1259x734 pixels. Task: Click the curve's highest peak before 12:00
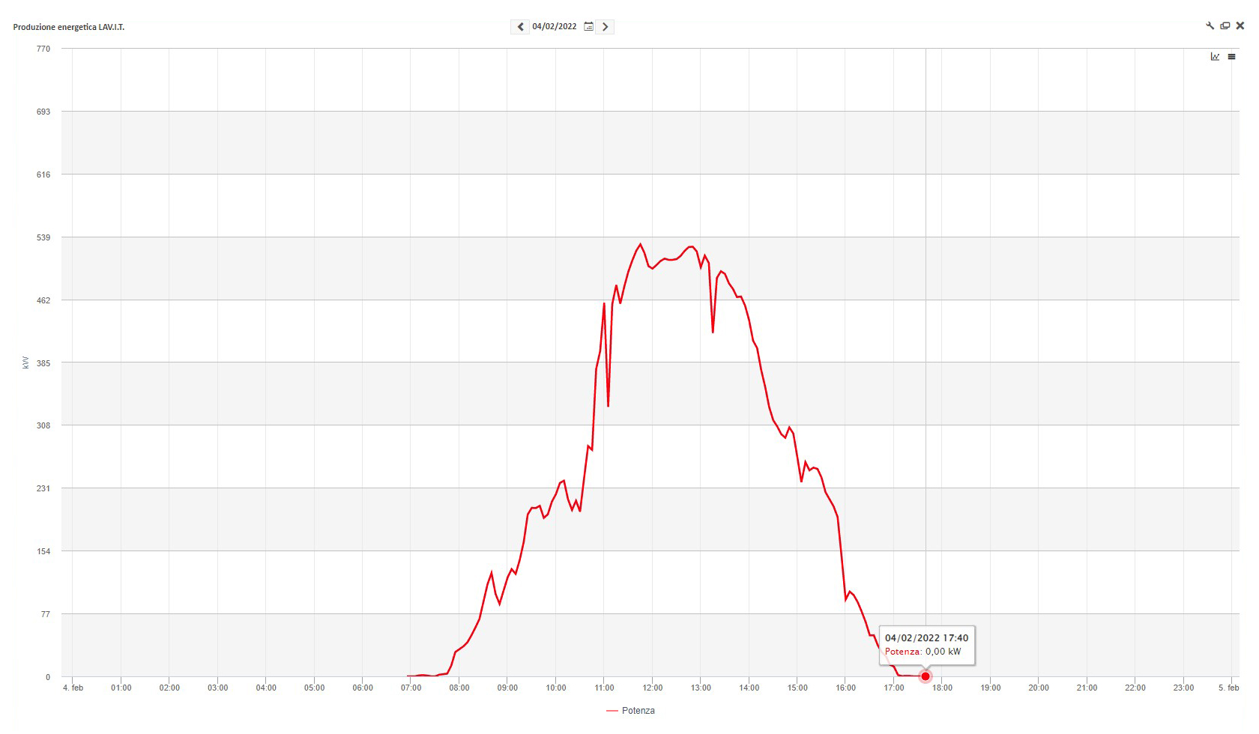pos(640,244)
